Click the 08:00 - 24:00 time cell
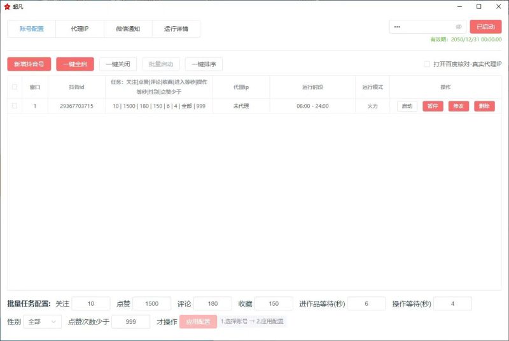509x341 pixels. 312,106
